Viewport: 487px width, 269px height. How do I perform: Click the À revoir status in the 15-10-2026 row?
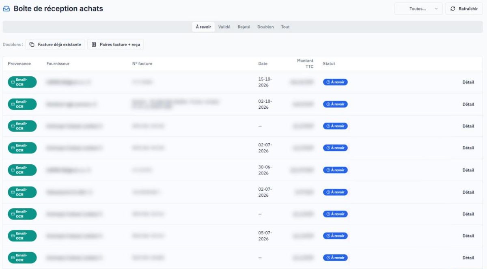[x=335, y=82]
